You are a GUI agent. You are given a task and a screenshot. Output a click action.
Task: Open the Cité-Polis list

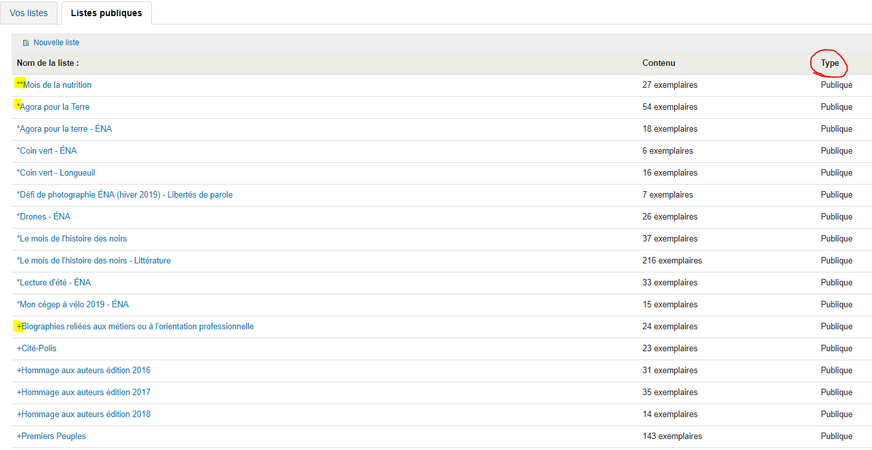(37, 349)
